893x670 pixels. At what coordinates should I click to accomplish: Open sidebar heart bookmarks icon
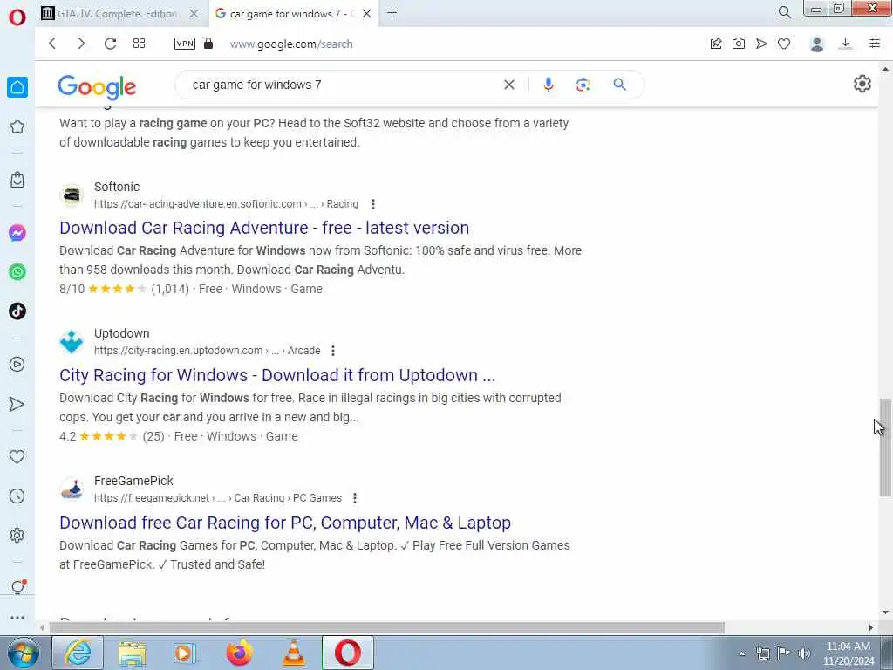pos(17,456)
